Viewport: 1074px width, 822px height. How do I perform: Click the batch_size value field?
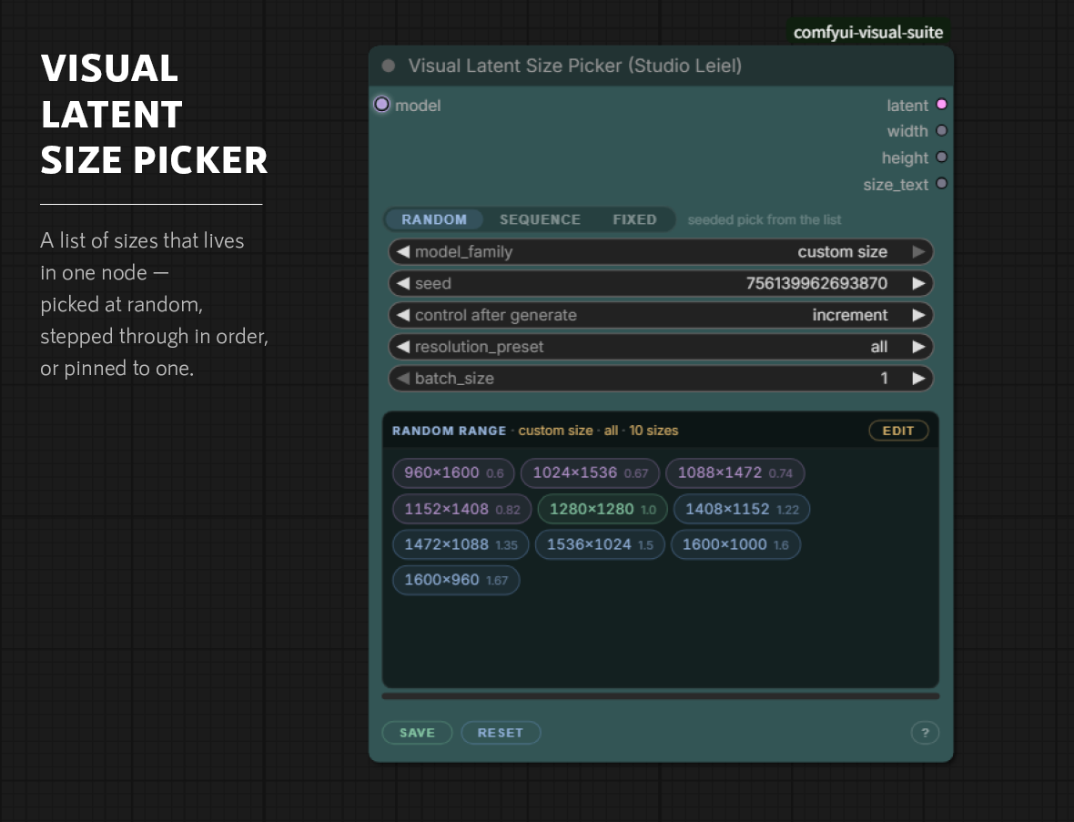(x=661, y=378)
